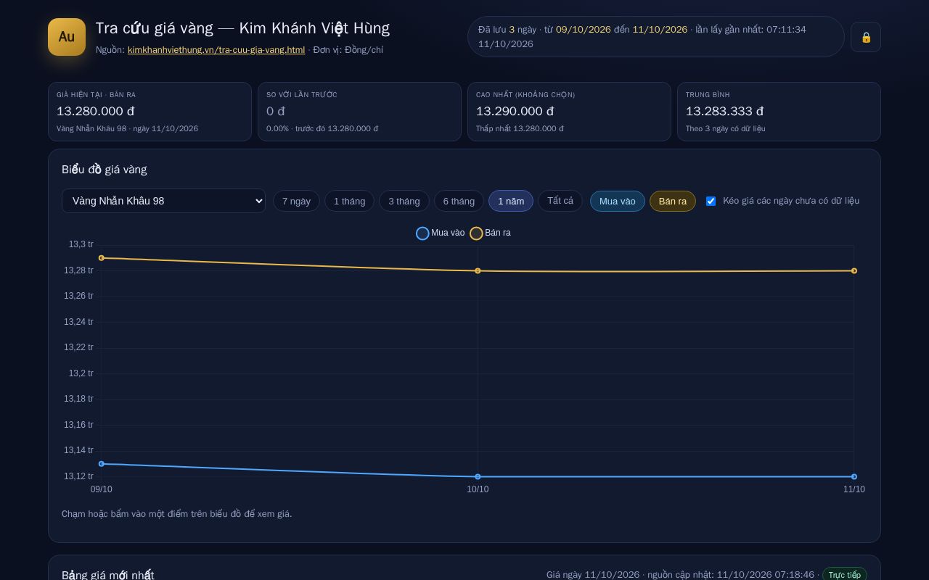This screenshot has height=580, width=929.
Task: Click the 13,12 tr axis label
Action: [x=78, y=476]
